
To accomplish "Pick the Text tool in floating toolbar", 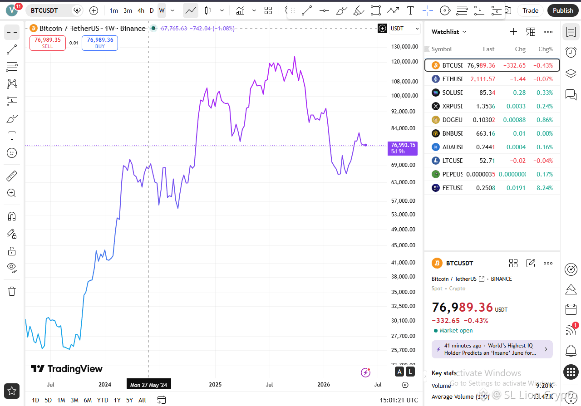I will tap(410, 10).
